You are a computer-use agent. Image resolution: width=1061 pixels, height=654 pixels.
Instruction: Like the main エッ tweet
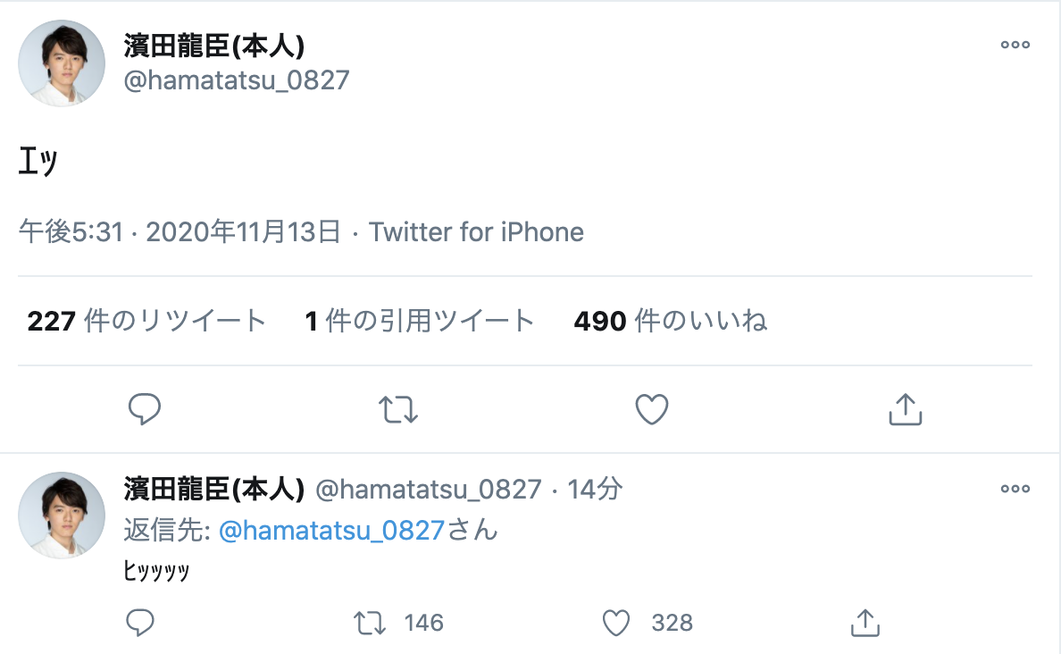tap(652, 409)
